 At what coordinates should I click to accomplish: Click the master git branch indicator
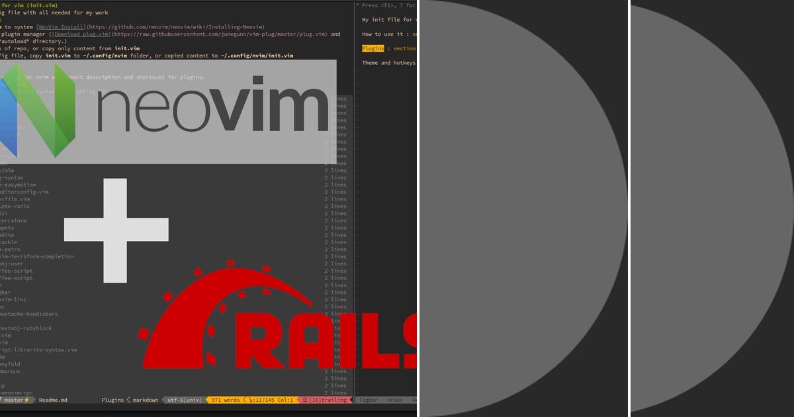click(x=15, y=400)
